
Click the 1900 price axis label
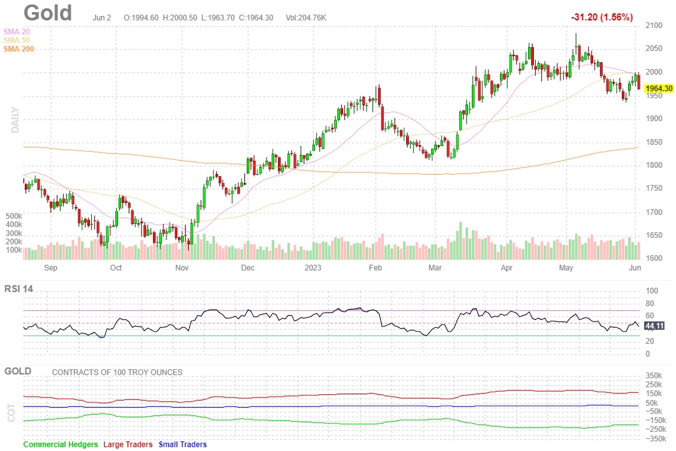coord(654,119)
